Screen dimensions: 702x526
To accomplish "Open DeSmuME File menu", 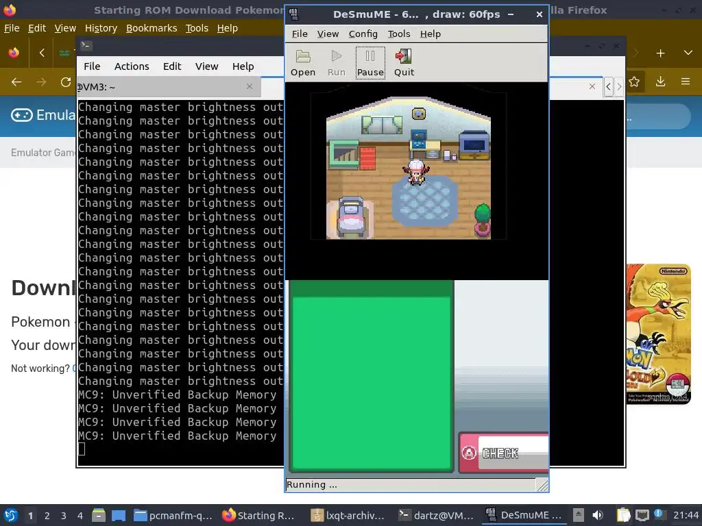I will pos(300,34).
